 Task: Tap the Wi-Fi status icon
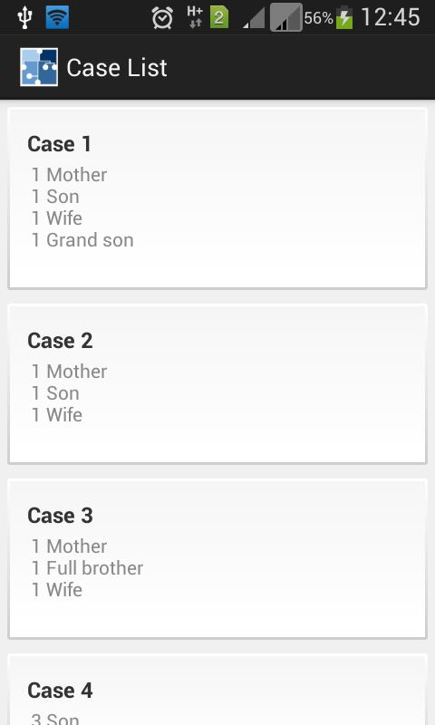pos(57,17)
